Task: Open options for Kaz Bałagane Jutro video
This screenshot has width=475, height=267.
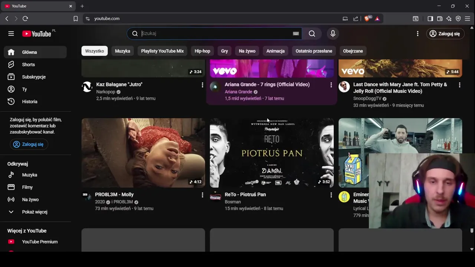Action: pos(202,85)
